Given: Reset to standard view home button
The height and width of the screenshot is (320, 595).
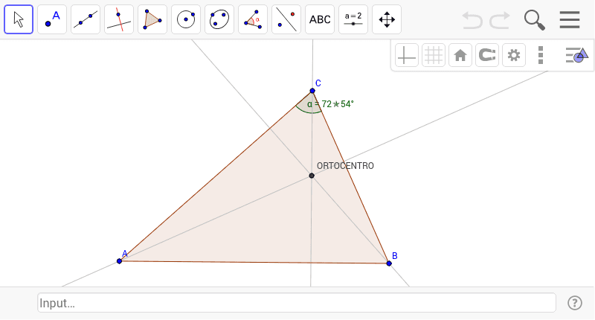Looking at the screenshot, I should (460, 55).
